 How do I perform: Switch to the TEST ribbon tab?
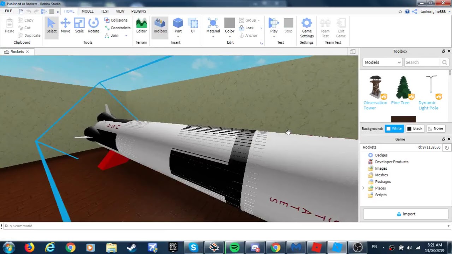pyautogui.click(x=105, y=11)
